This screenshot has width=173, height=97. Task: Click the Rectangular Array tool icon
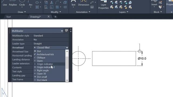57,7
